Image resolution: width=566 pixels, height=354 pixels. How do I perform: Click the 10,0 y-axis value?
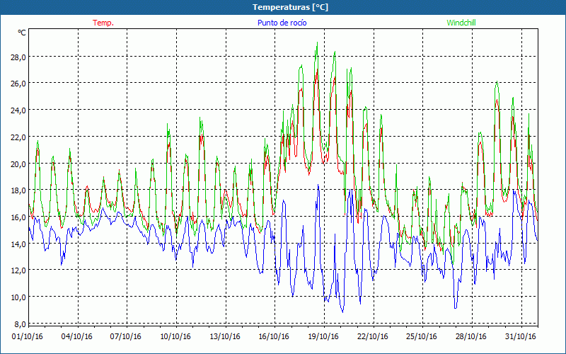pyautogui.click(x=18, y=297)
